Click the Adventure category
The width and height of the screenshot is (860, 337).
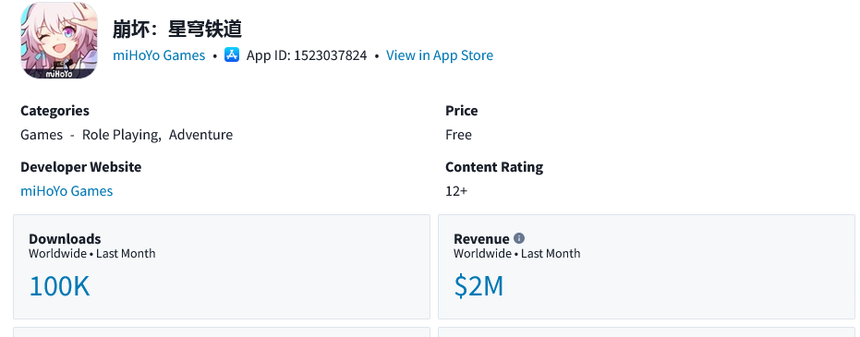pos(200,135)
